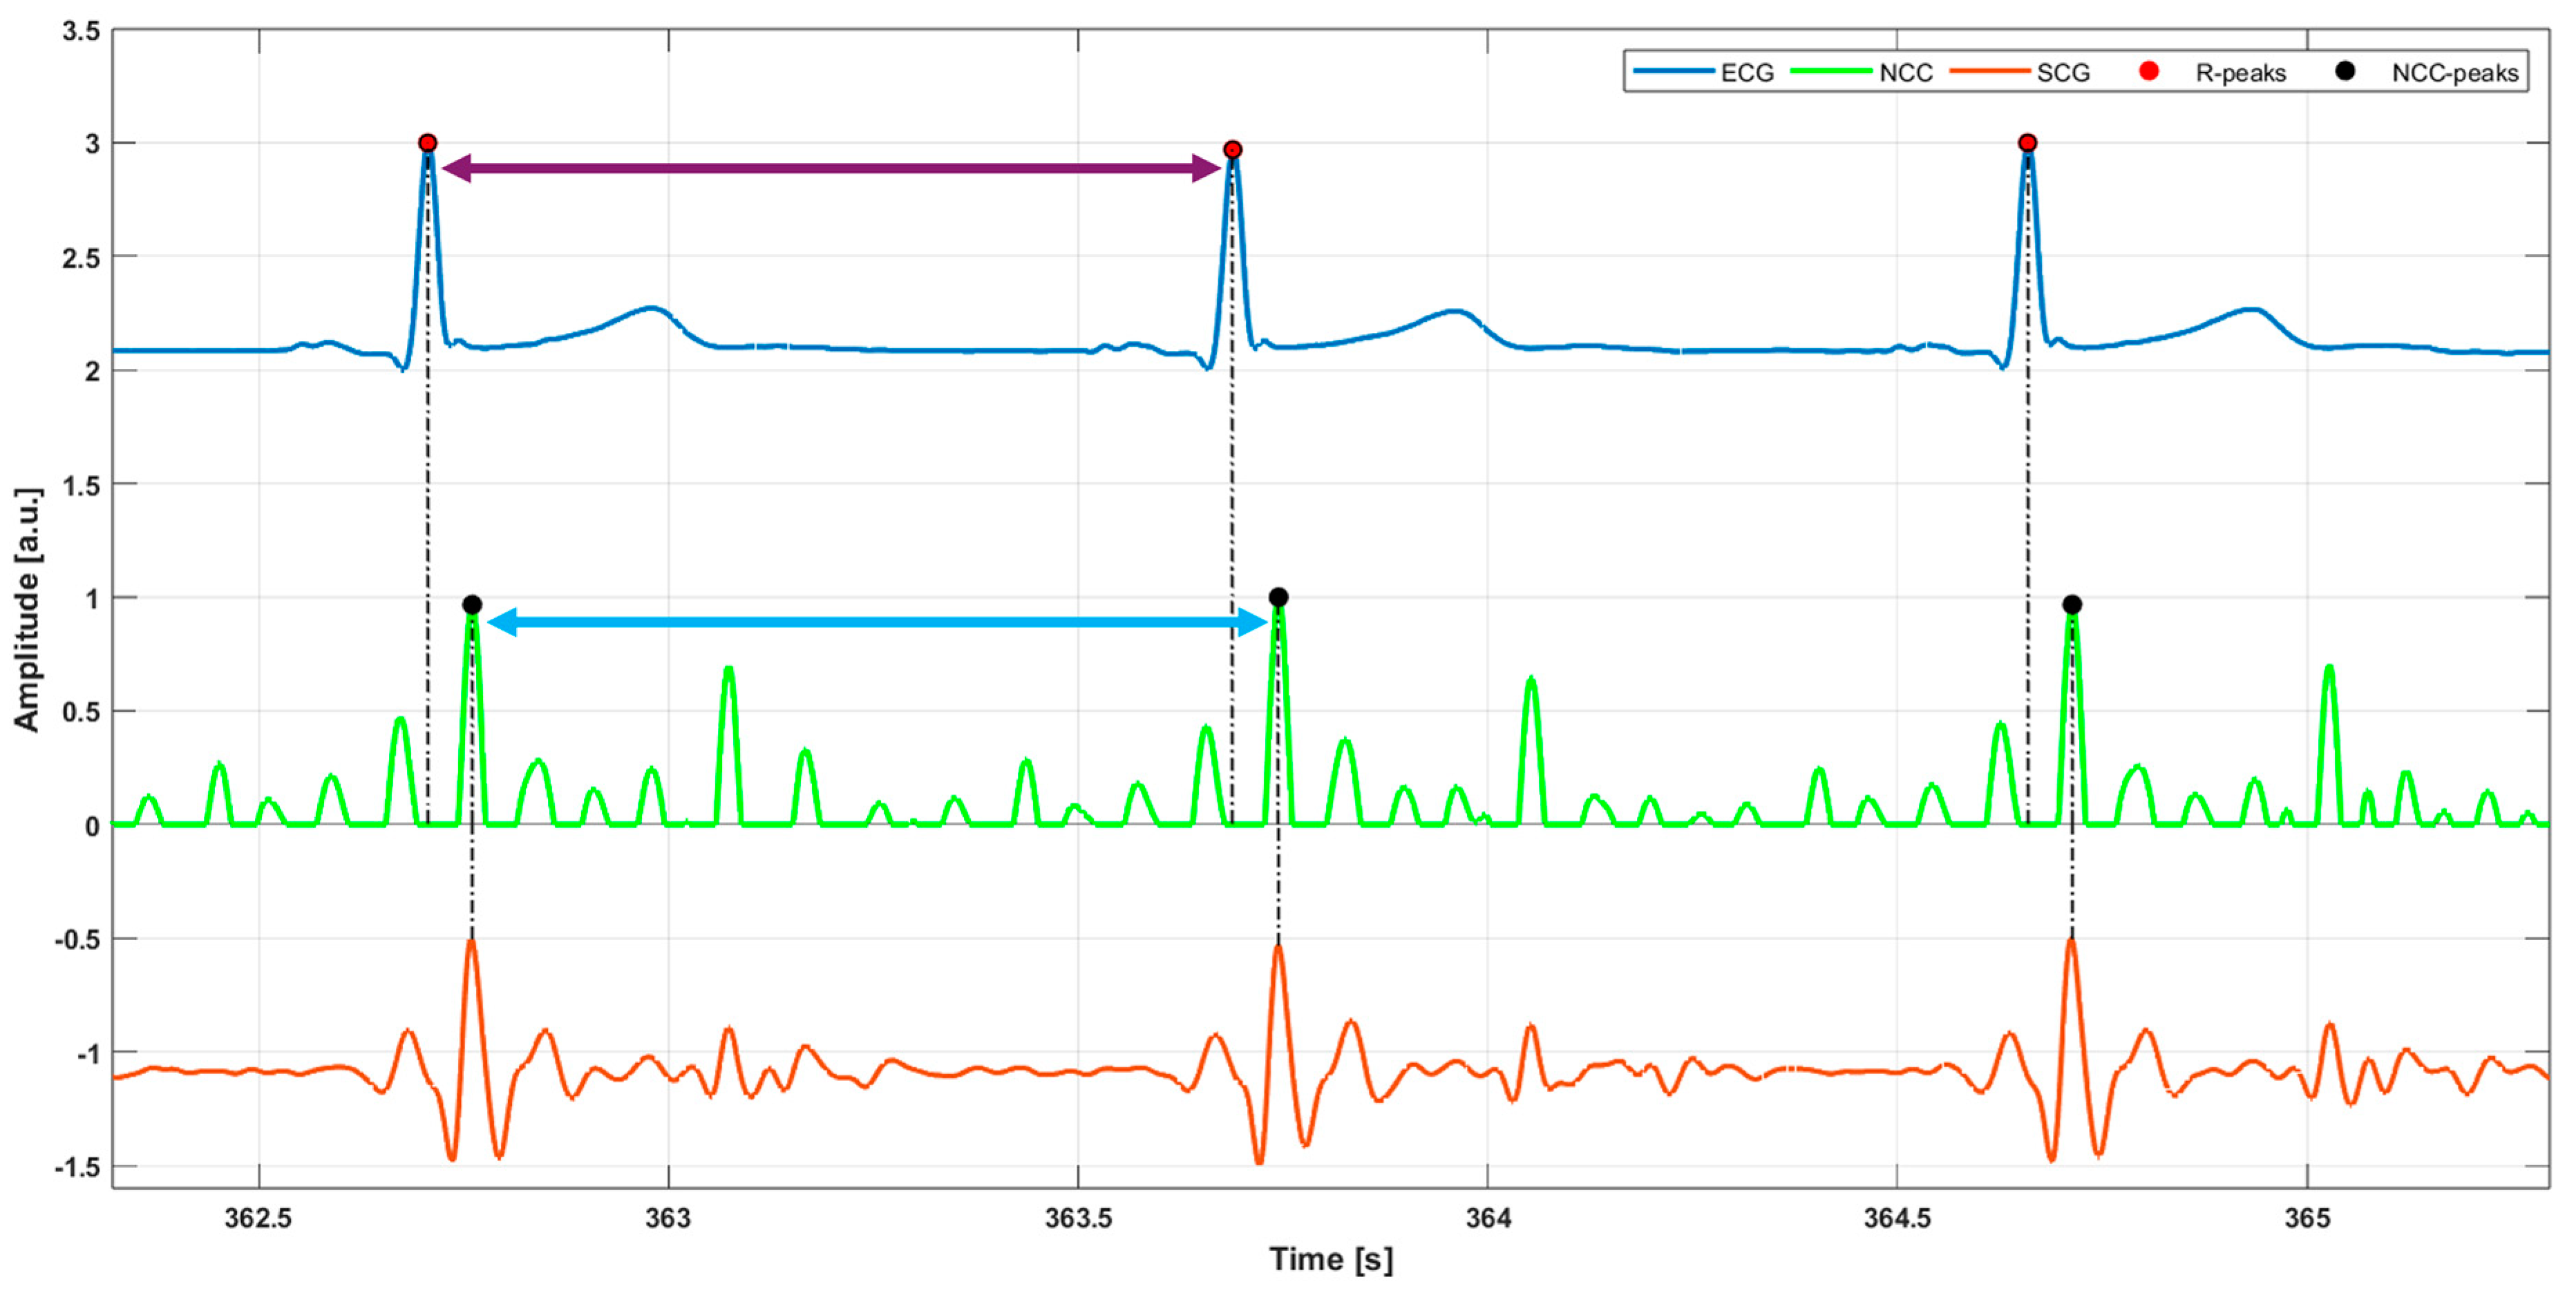Click the NCC legend entry
The image size is (2576, 1293).
pyautogui.click(x=1905, y=73)
